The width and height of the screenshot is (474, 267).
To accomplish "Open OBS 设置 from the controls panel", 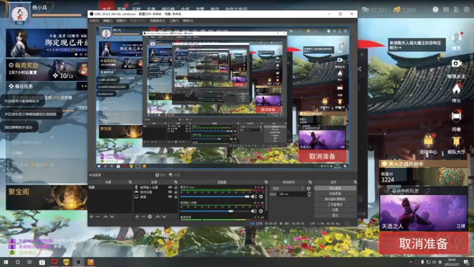I will [335, 210].
